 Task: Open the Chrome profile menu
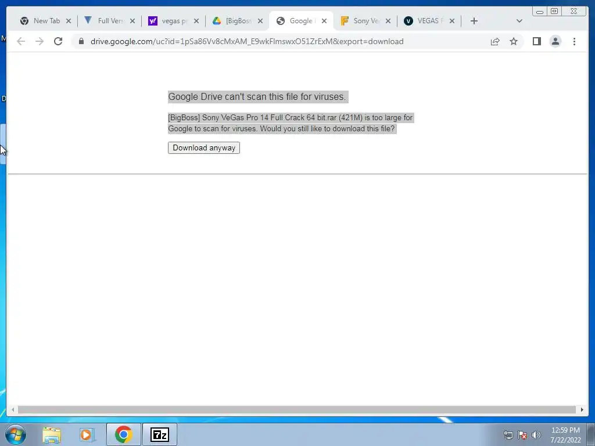click(555, 41)
